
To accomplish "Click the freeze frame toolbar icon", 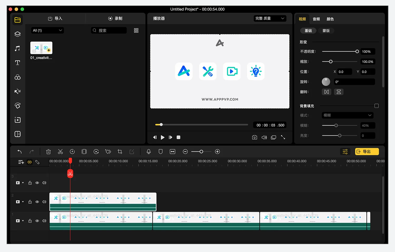I will click(x=84, y=152).
